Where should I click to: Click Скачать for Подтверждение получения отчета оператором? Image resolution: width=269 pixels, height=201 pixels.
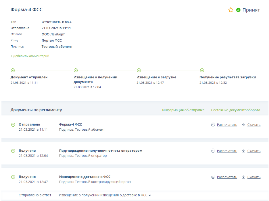coord(254,151)
